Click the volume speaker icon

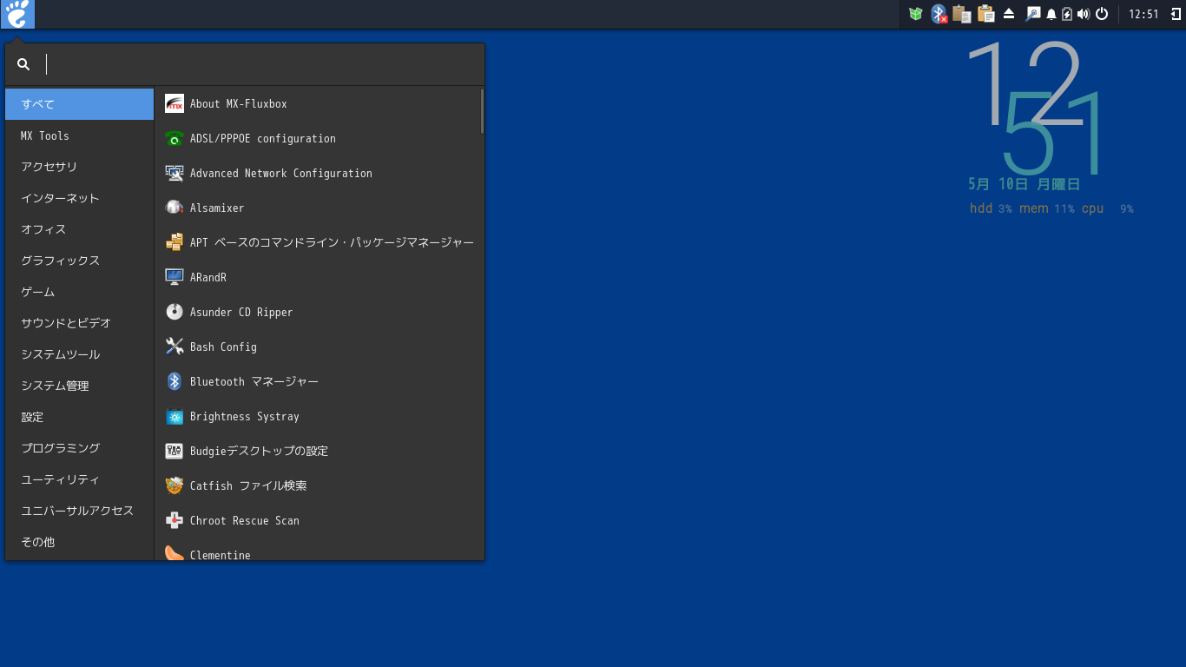1083,14
